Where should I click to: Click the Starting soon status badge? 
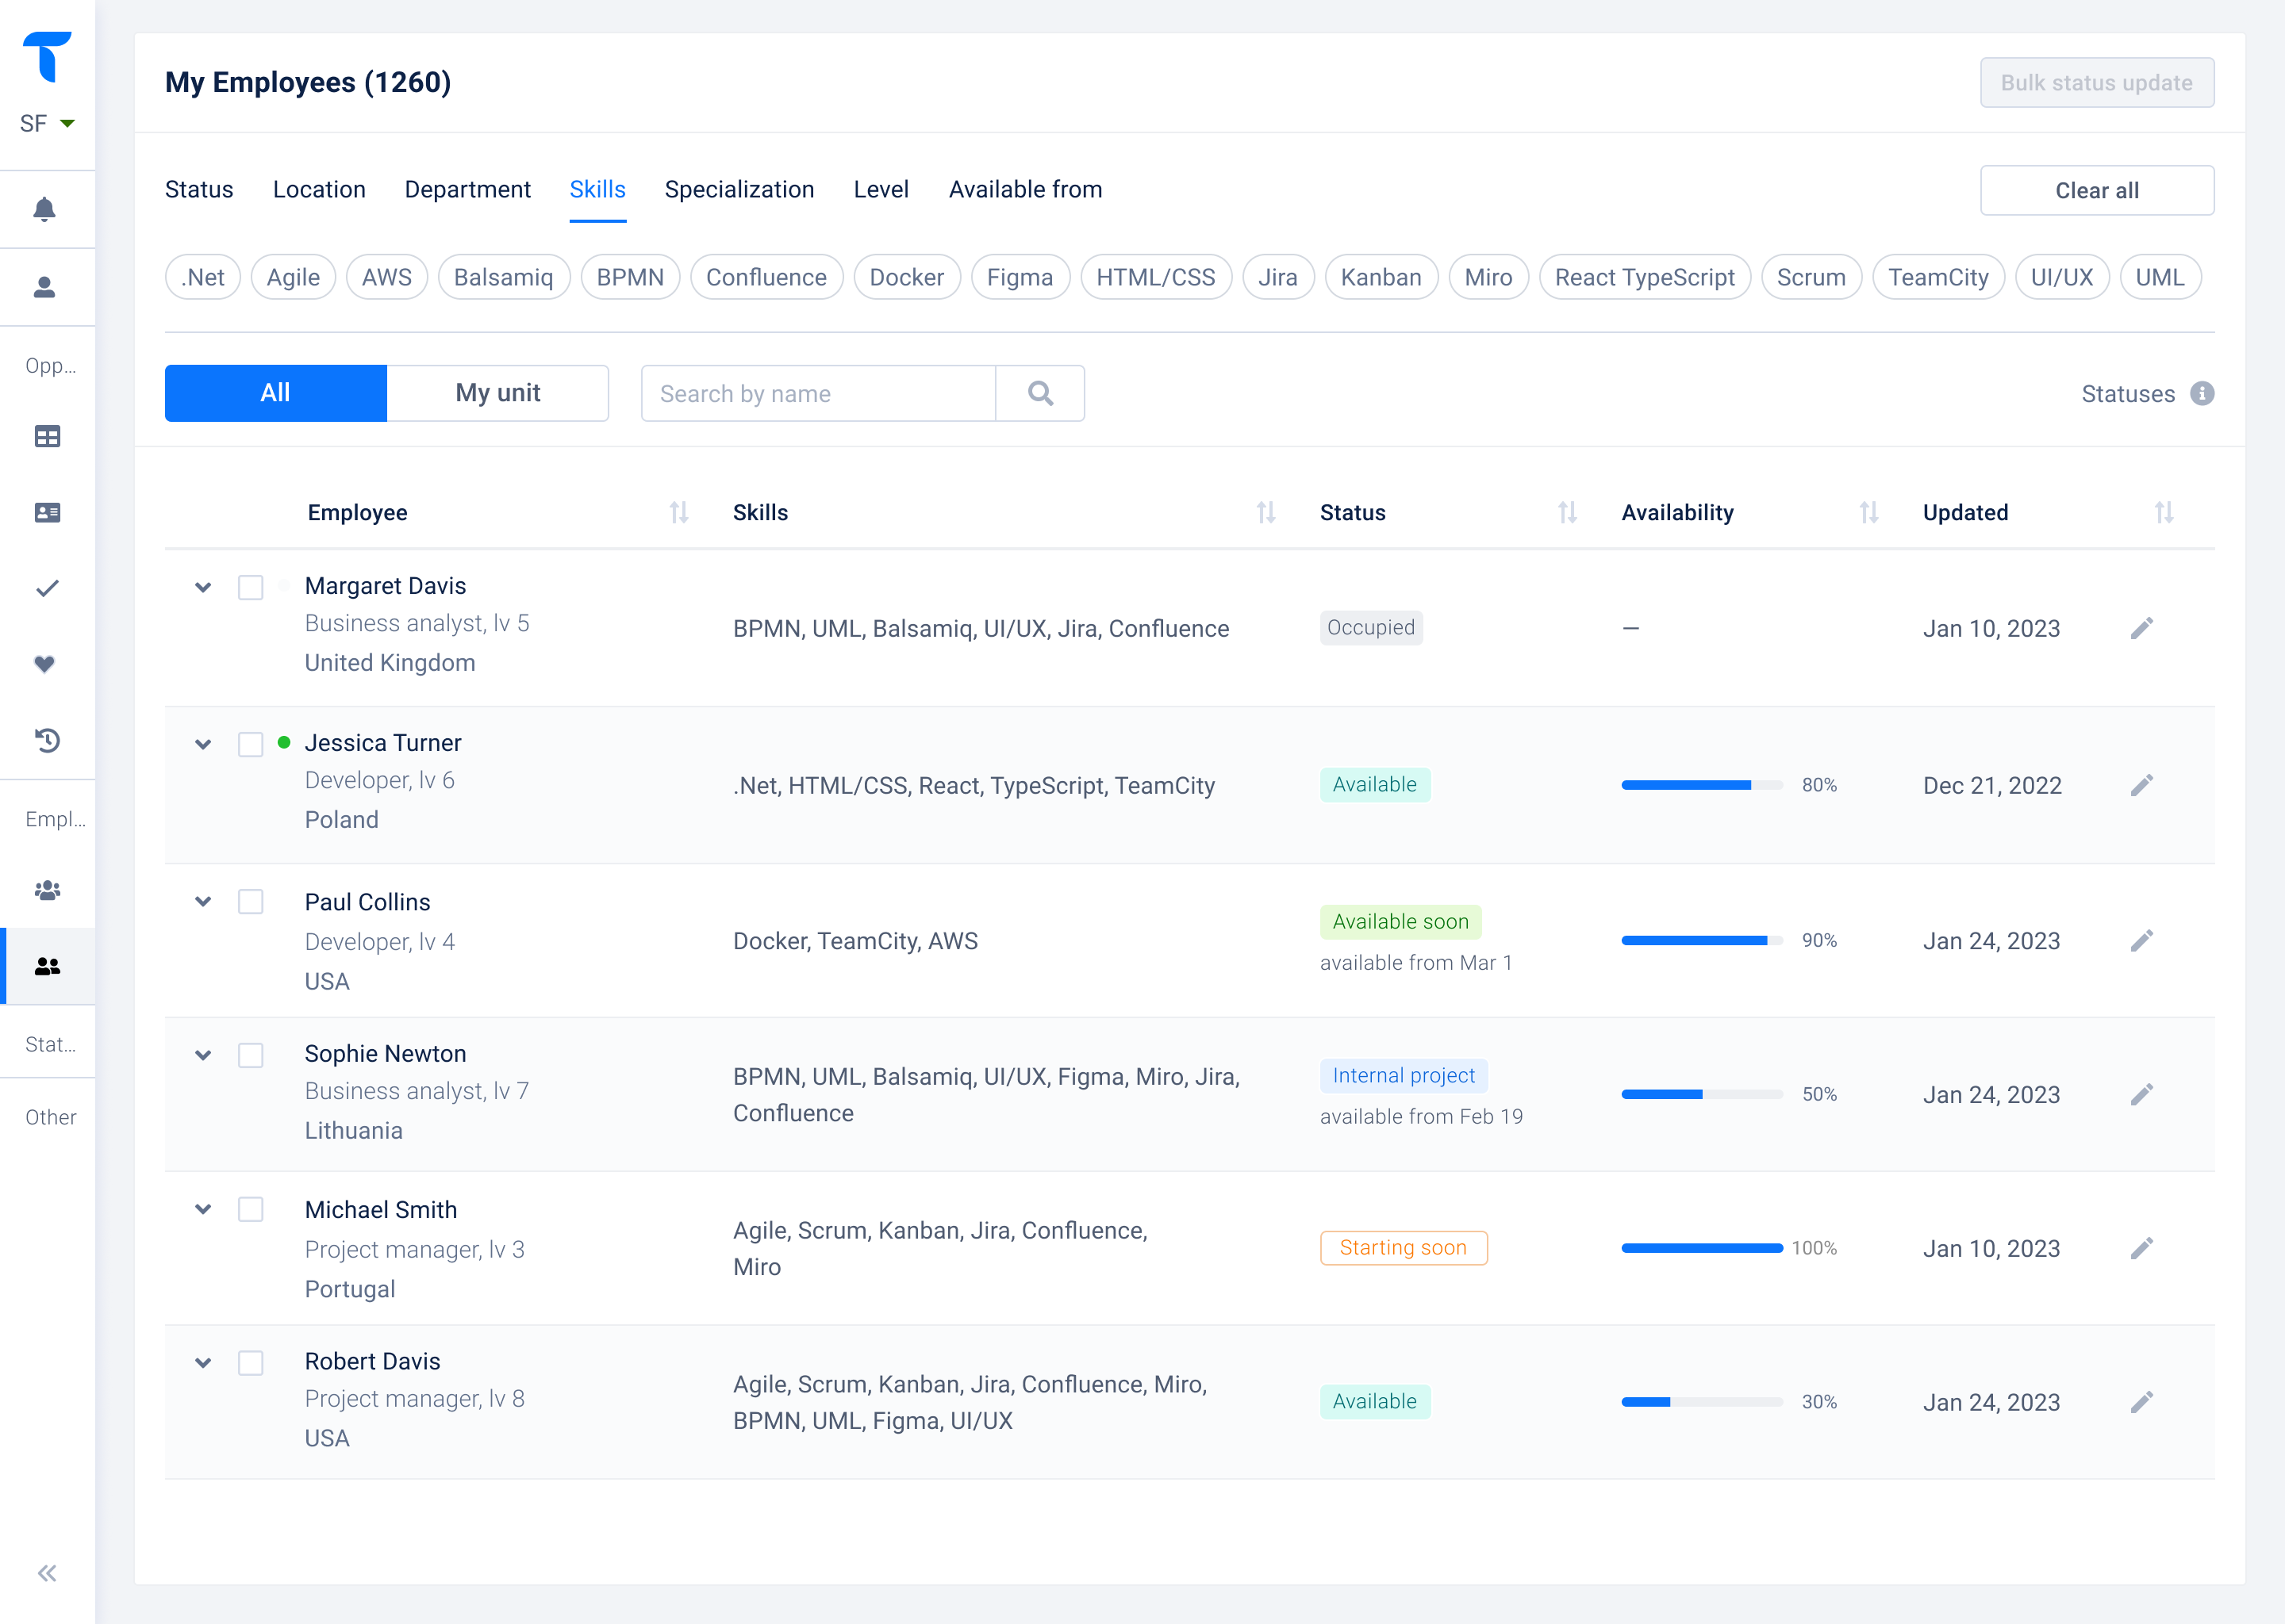[x=1404, y=1248]
